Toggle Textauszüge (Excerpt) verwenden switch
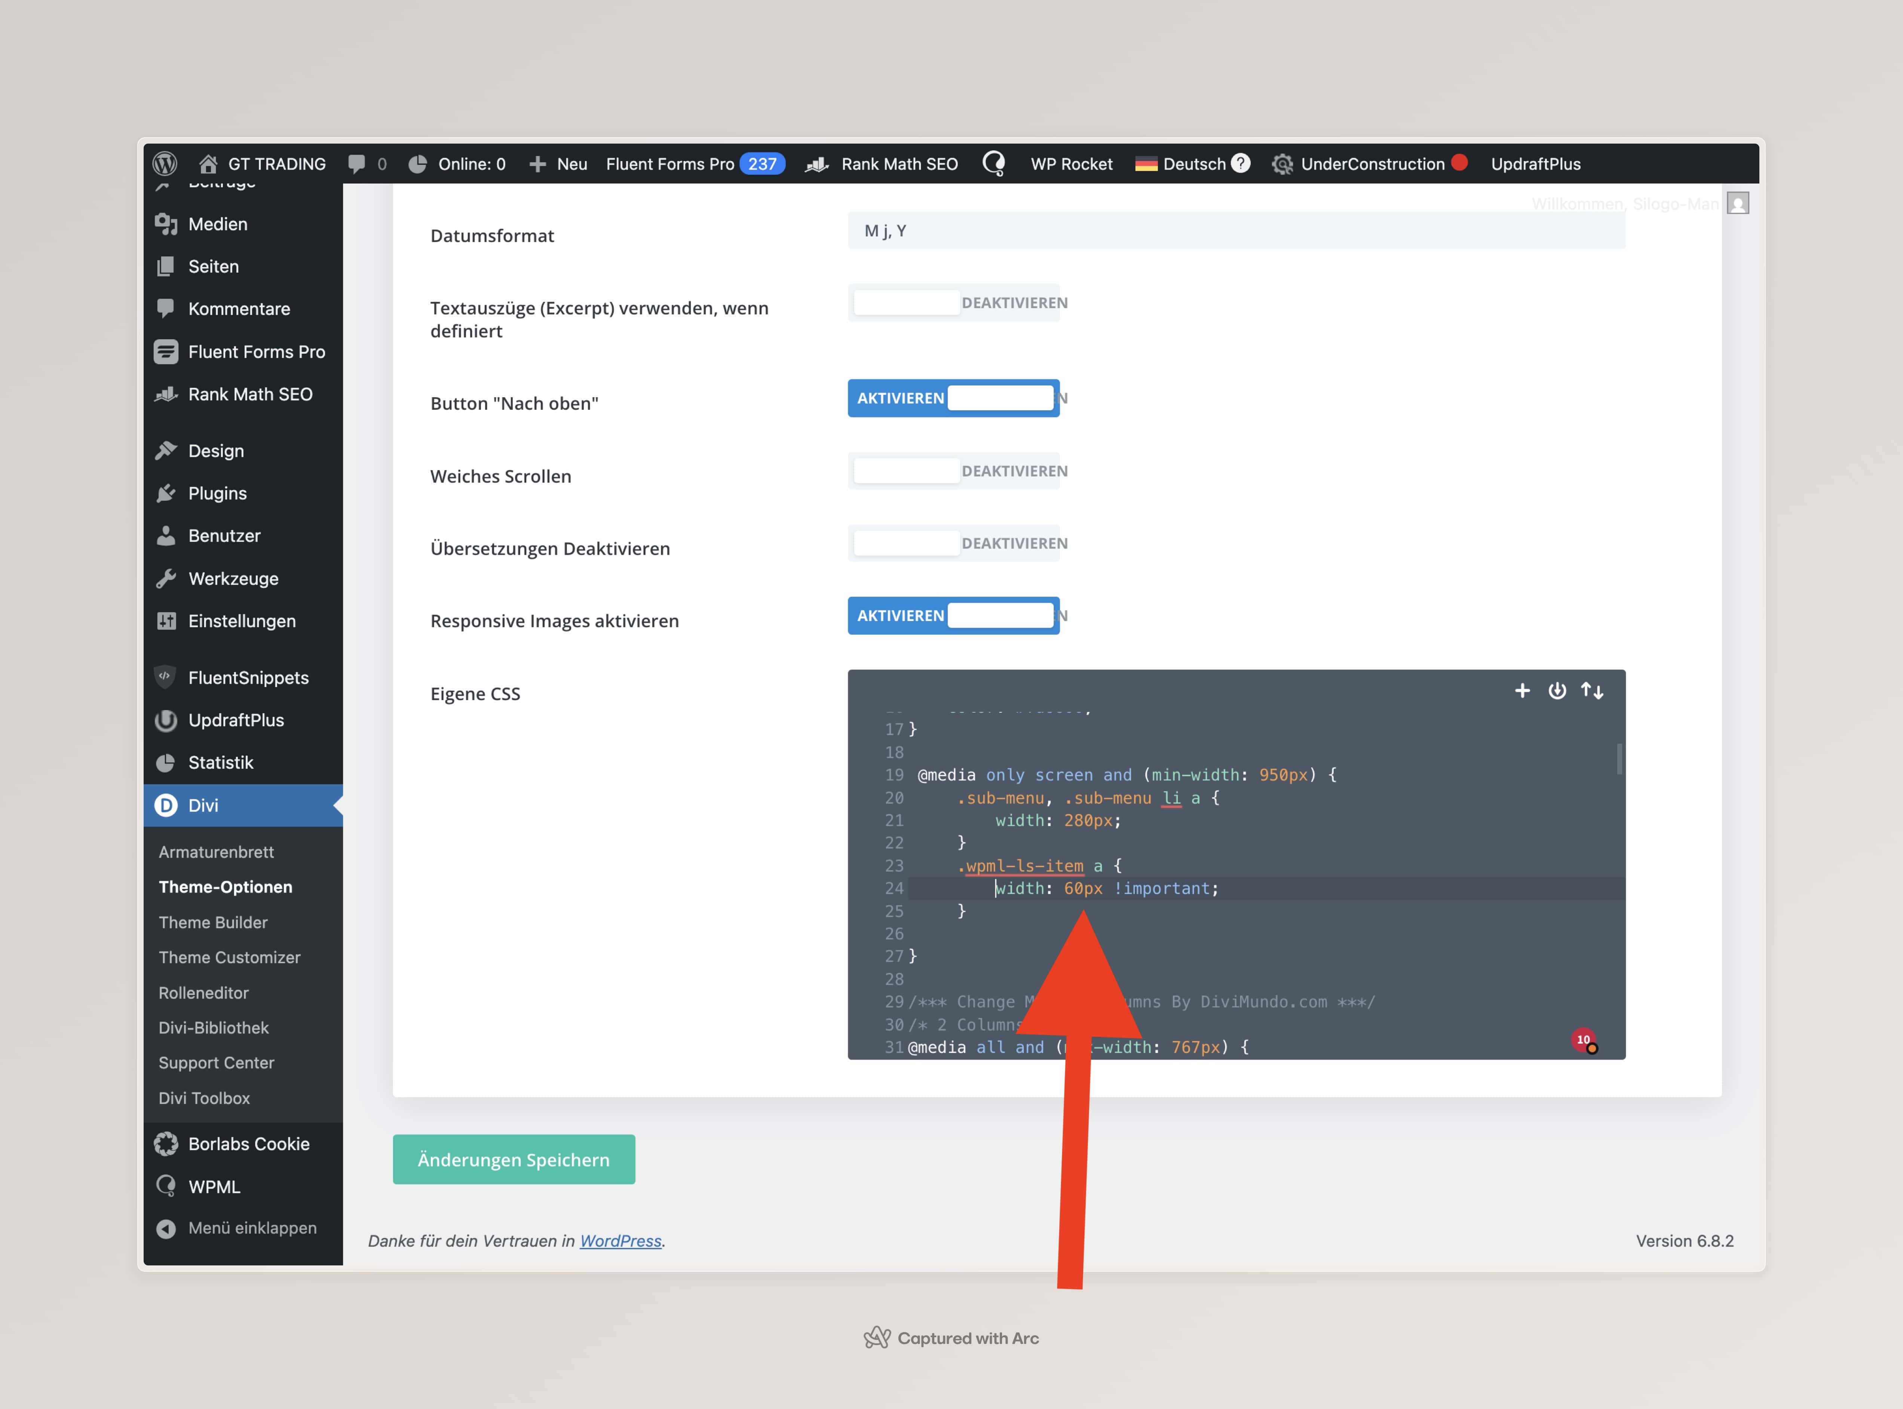The height and width of the screenshot is (1409, 1903). tap(954, 303)
